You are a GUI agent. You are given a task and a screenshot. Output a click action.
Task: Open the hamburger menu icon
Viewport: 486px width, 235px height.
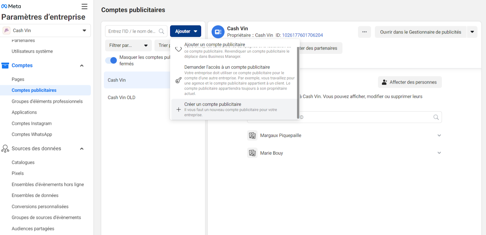tap(84, 6)
